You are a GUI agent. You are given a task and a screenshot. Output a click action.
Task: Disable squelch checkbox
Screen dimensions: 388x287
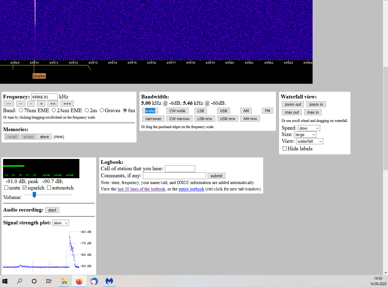pos(25,188)
